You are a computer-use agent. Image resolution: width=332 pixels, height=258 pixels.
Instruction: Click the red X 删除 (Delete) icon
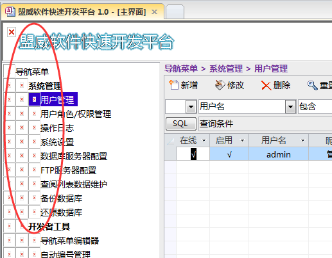coord(266,86)
